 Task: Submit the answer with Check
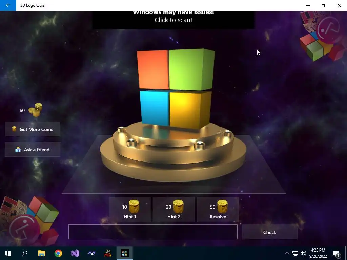[269, 232]
